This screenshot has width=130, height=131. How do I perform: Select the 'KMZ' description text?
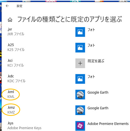click(x=11, y=112)
